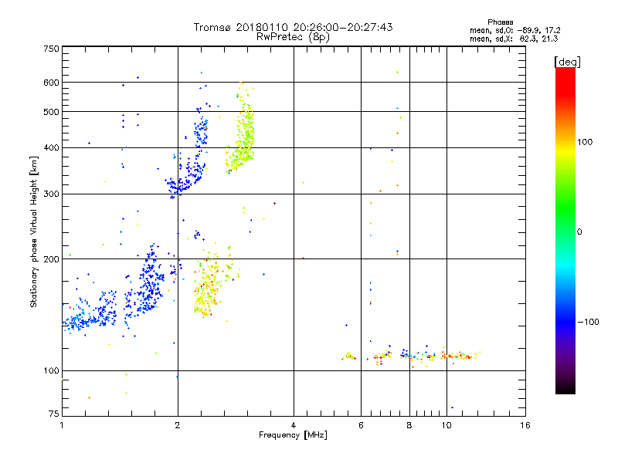
Task: Click the plot title "Tromsø 20180110 20:26:00-20:27:43"
Action: click(x=293, y=27)
